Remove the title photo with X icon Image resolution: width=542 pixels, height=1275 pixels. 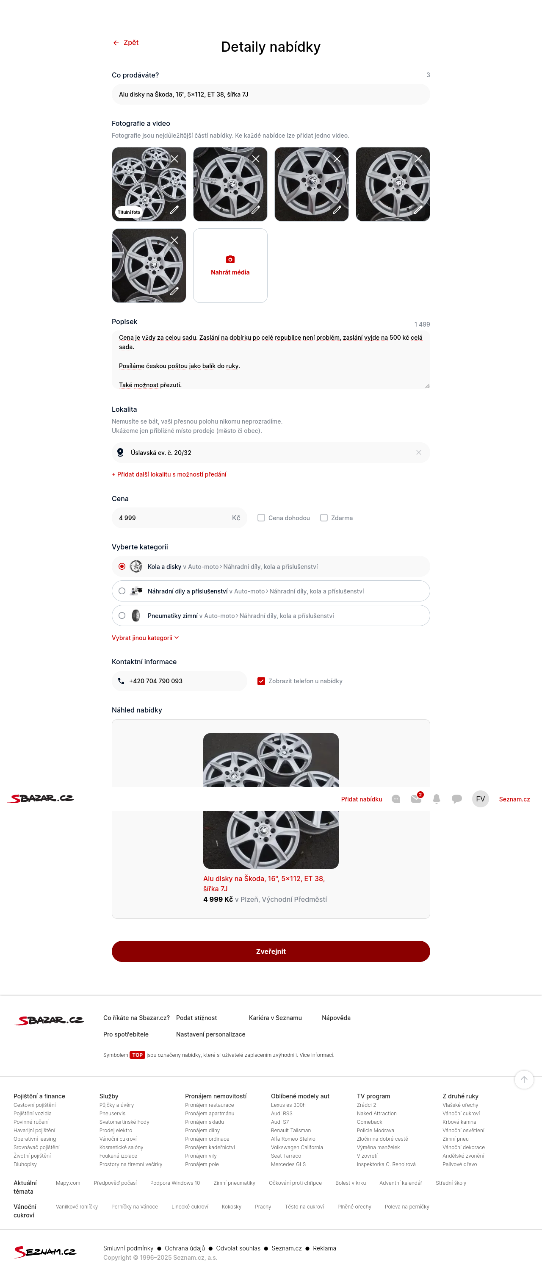tap(175, 159)
